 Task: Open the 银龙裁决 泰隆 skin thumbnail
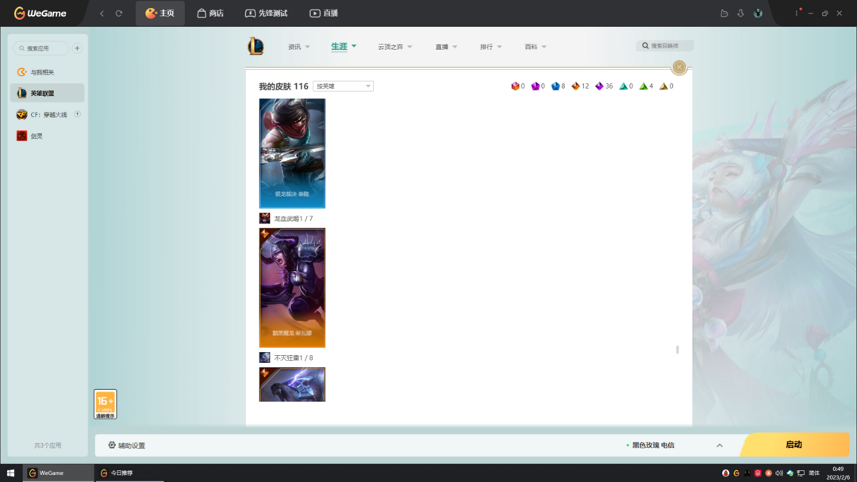tap(292, 153)
